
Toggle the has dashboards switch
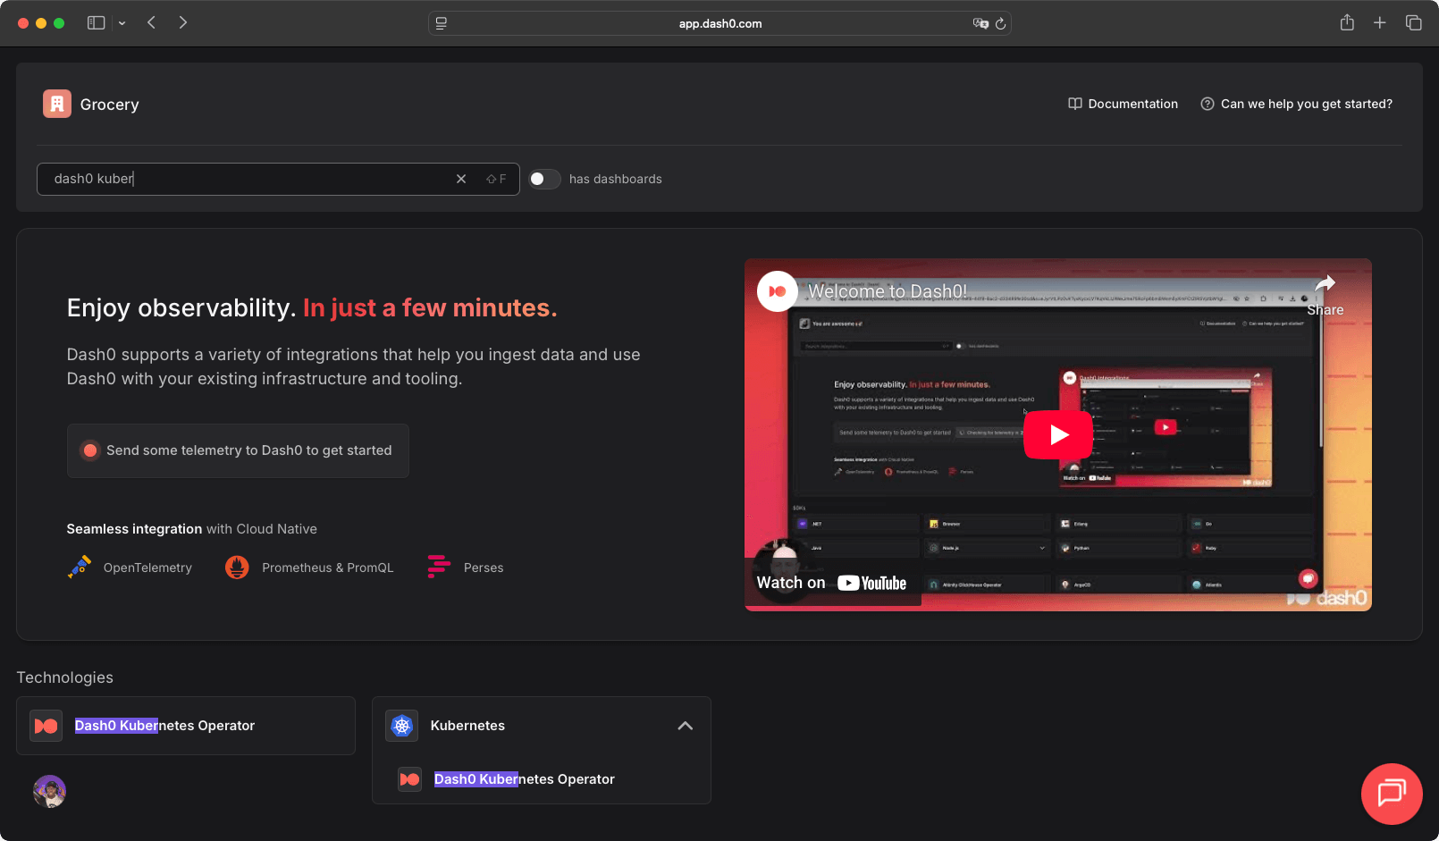coord(544,179)
